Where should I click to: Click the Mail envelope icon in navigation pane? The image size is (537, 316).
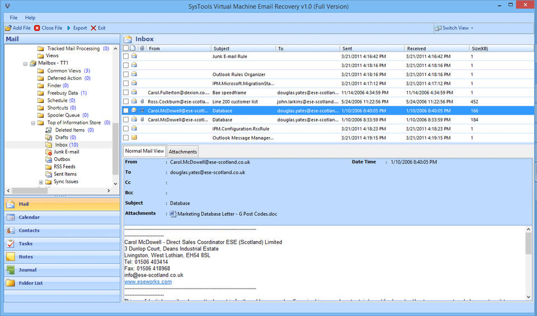click(11, 204)
